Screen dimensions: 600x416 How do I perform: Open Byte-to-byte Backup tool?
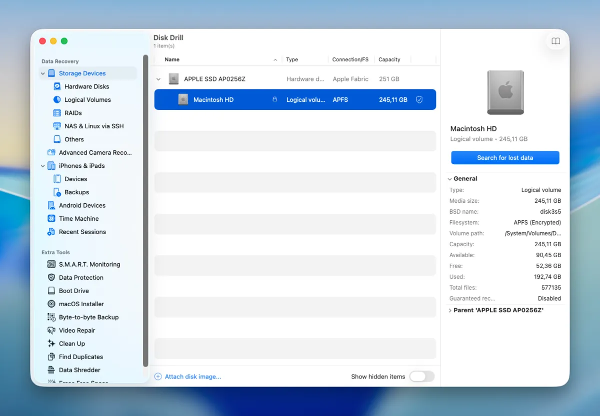(88, 317)
